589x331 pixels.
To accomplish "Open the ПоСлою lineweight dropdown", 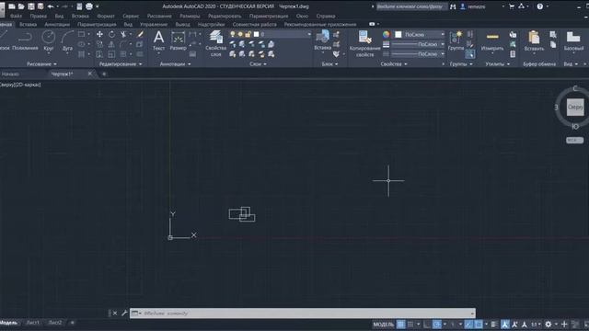I will pyautogui.click(x=443, y=44).
